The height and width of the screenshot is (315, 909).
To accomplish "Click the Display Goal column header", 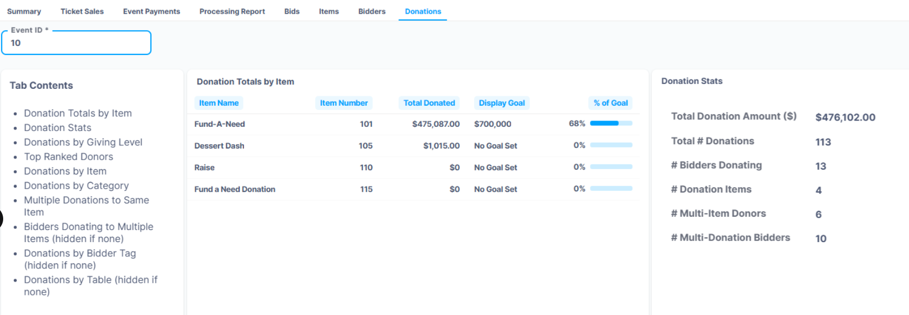I will click(502, 103).
